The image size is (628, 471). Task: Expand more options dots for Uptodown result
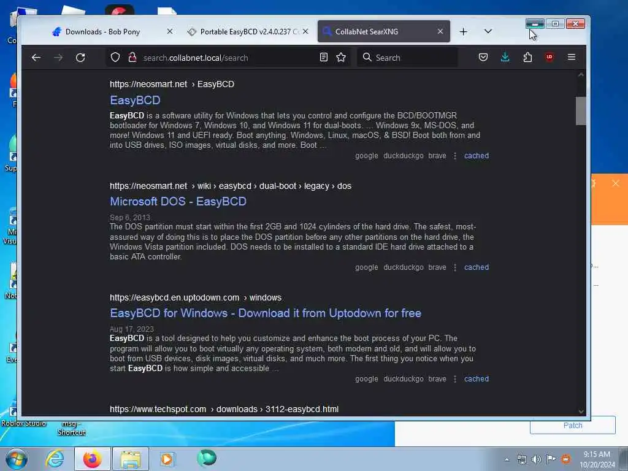(455, 379)
